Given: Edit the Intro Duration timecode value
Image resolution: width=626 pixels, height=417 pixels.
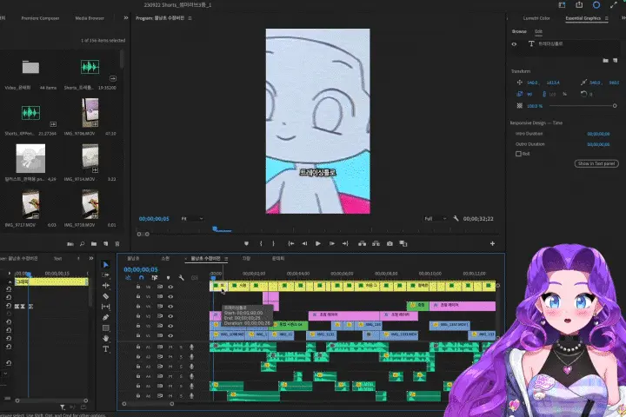Looking at the screenshot, I should 598,134.
